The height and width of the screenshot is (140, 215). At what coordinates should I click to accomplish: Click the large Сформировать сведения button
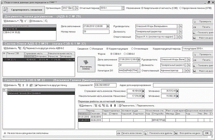click(23, 9)
